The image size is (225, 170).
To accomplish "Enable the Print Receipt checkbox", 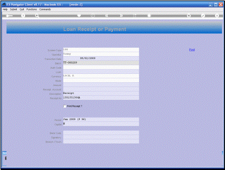I will (65, 106).
